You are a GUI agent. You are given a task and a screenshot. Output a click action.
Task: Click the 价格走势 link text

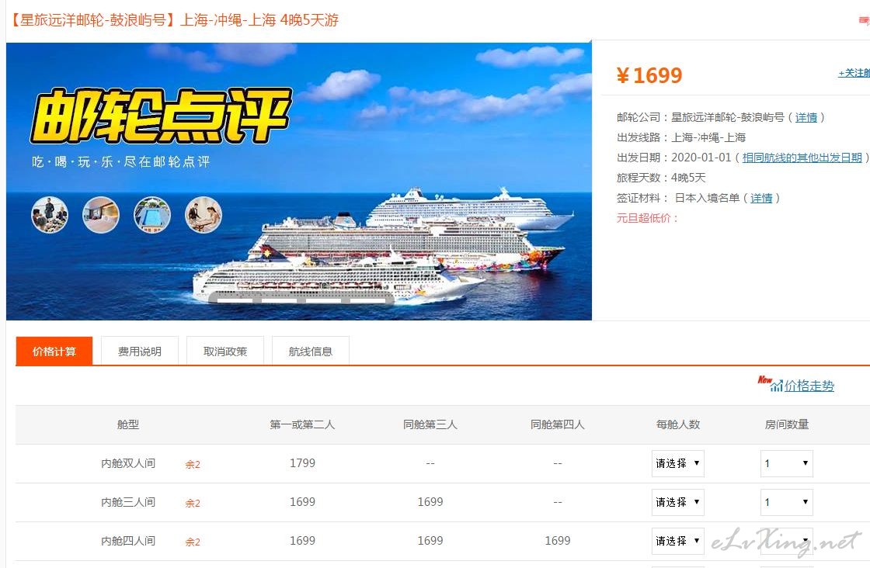tap(809, 386)
